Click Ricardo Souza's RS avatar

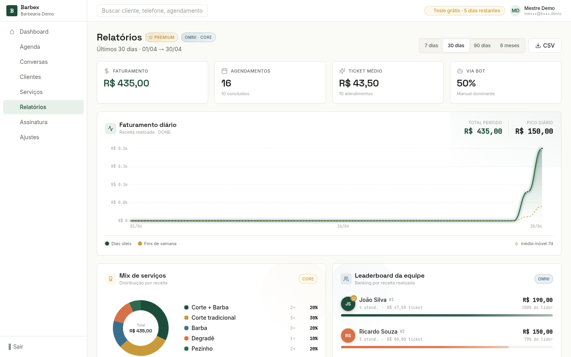[x=348, y=336]
